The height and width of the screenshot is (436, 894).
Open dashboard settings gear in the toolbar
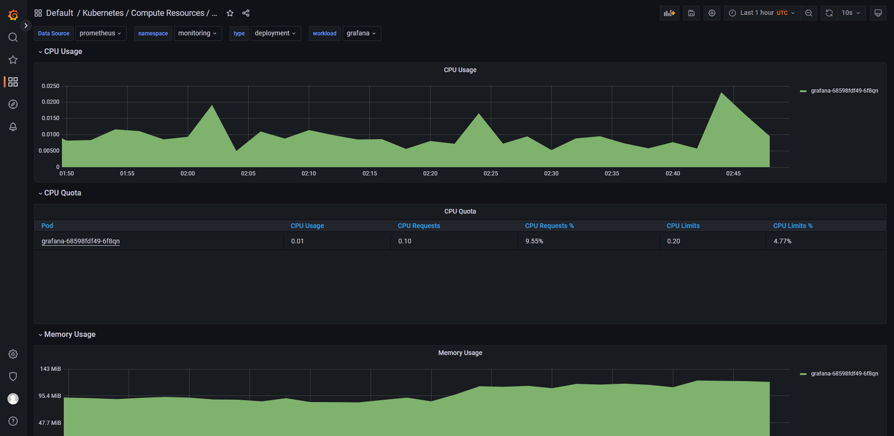point(712,13)
